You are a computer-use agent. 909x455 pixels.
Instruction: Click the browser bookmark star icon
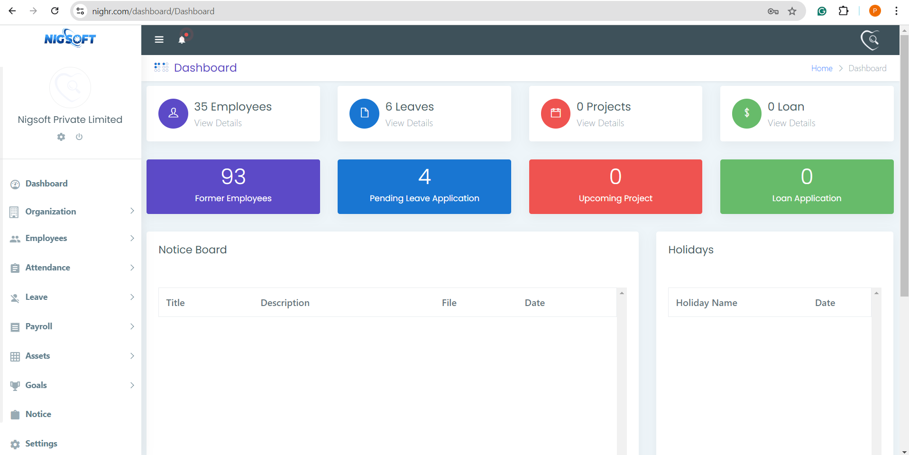click(x=792, y=11)
